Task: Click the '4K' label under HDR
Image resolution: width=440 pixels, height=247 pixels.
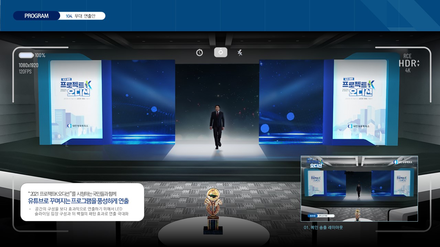Action: tap(408, 71)
